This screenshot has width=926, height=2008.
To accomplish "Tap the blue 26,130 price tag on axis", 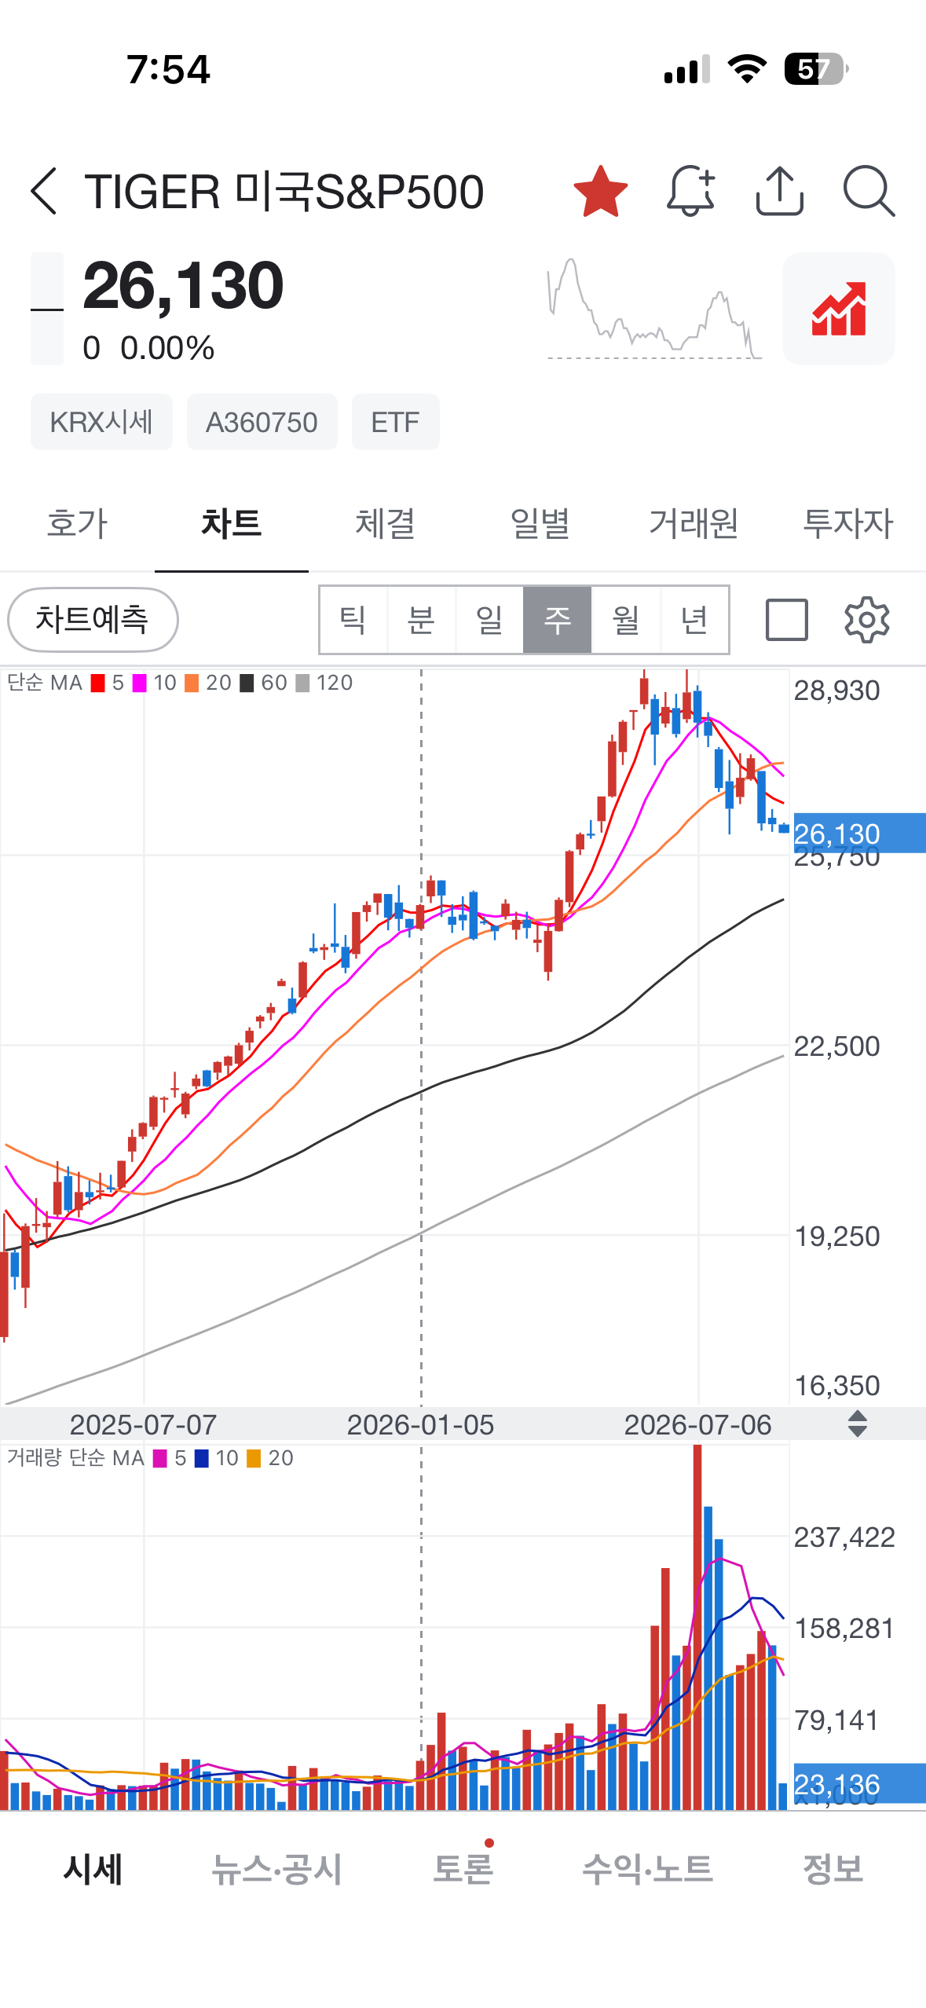I will [859, 833].
